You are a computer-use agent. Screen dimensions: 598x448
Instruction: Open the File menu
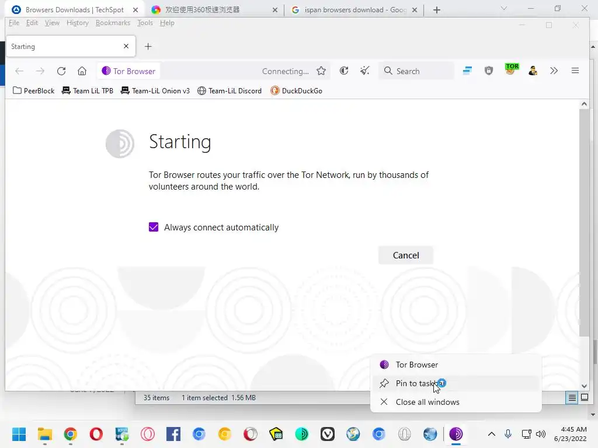14,23
